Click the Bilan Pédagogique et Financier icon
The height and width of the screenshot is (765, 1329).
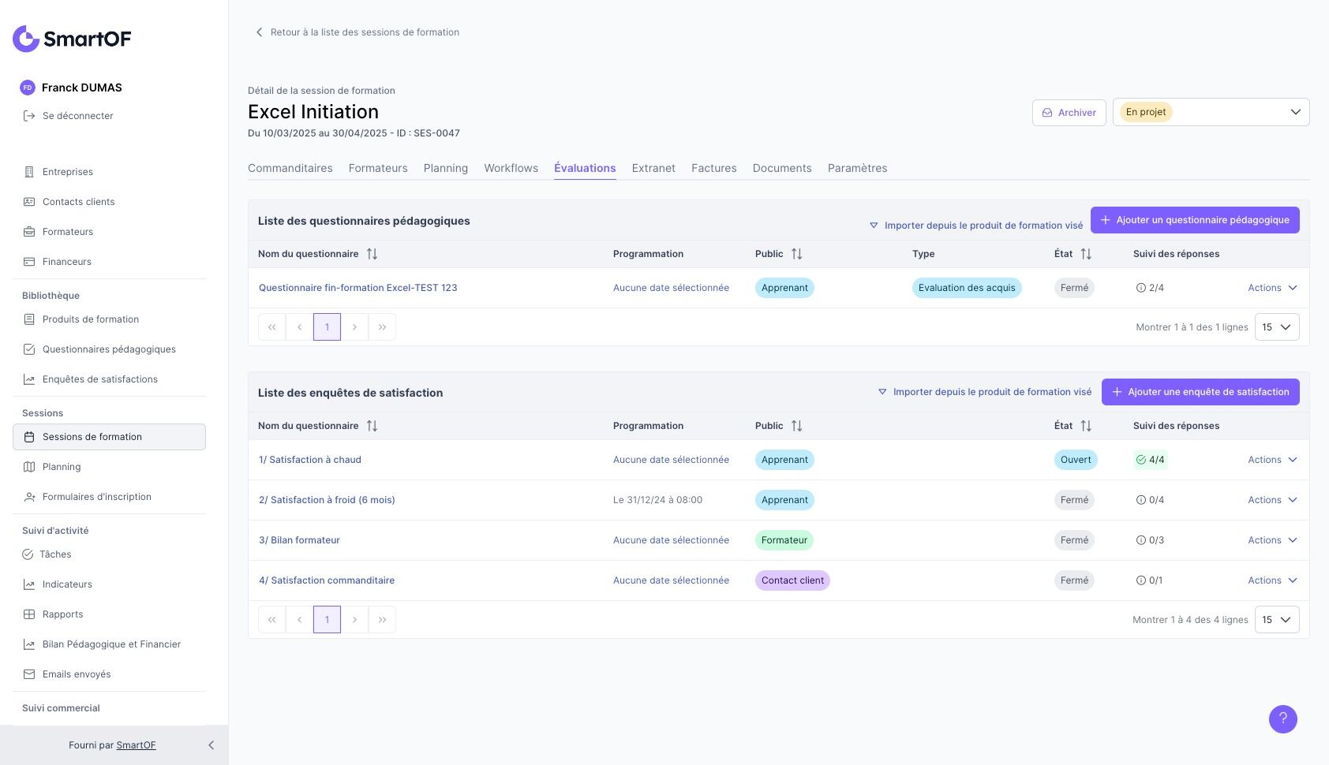coord(29,644)
